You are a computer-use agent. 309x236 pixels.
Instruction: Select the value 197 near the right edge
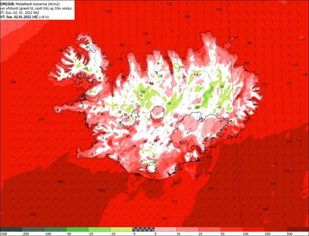coord(304,194)
